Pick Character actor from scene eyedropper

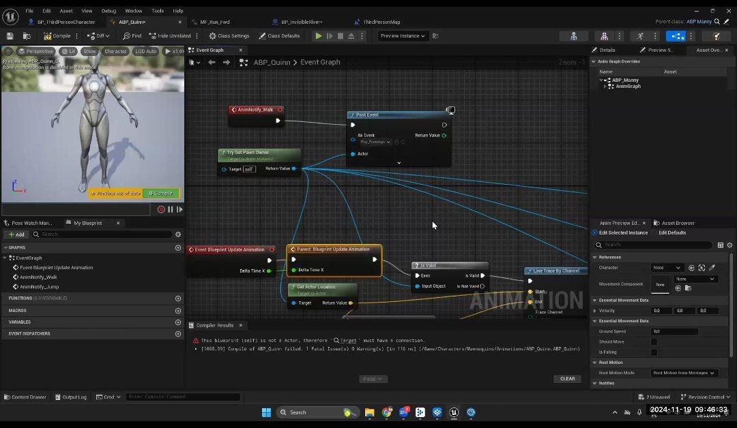coord(712,267)
